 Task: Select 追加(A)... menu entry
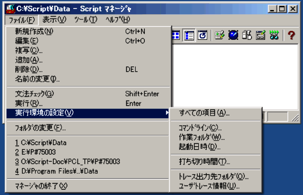tap(88, 60)
